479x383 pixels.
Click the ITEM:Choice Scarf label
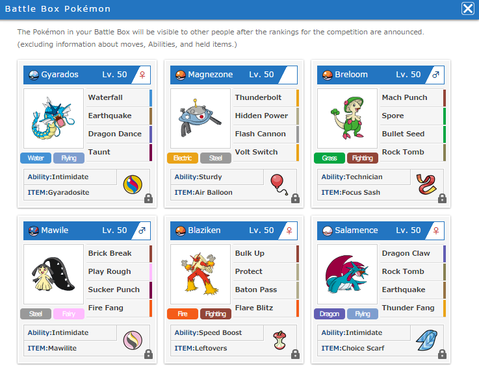[352, 348]
